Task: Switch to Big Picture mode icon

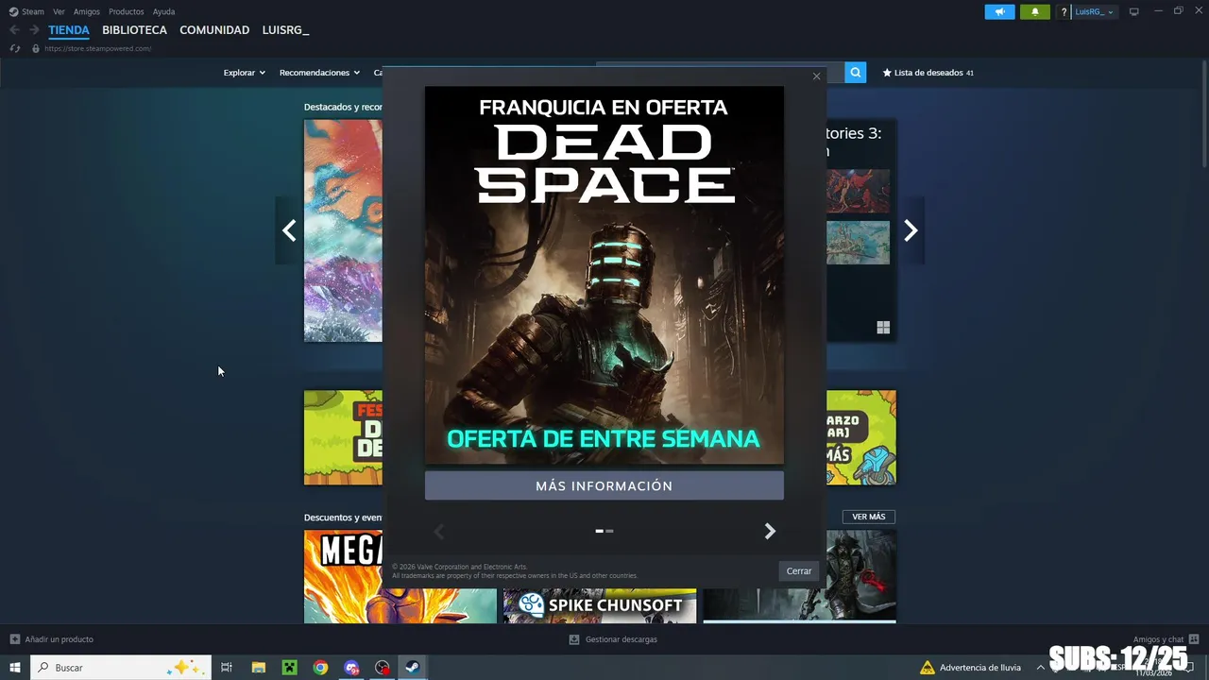Action: coord(1134,11)
